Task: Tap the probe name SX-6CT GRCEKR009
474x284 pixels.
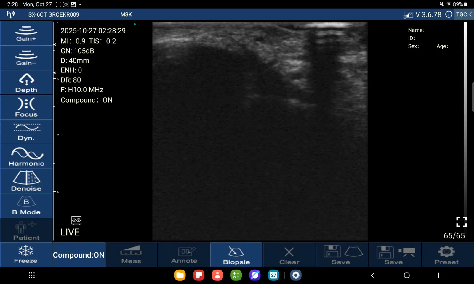Action: coord(54,14)
